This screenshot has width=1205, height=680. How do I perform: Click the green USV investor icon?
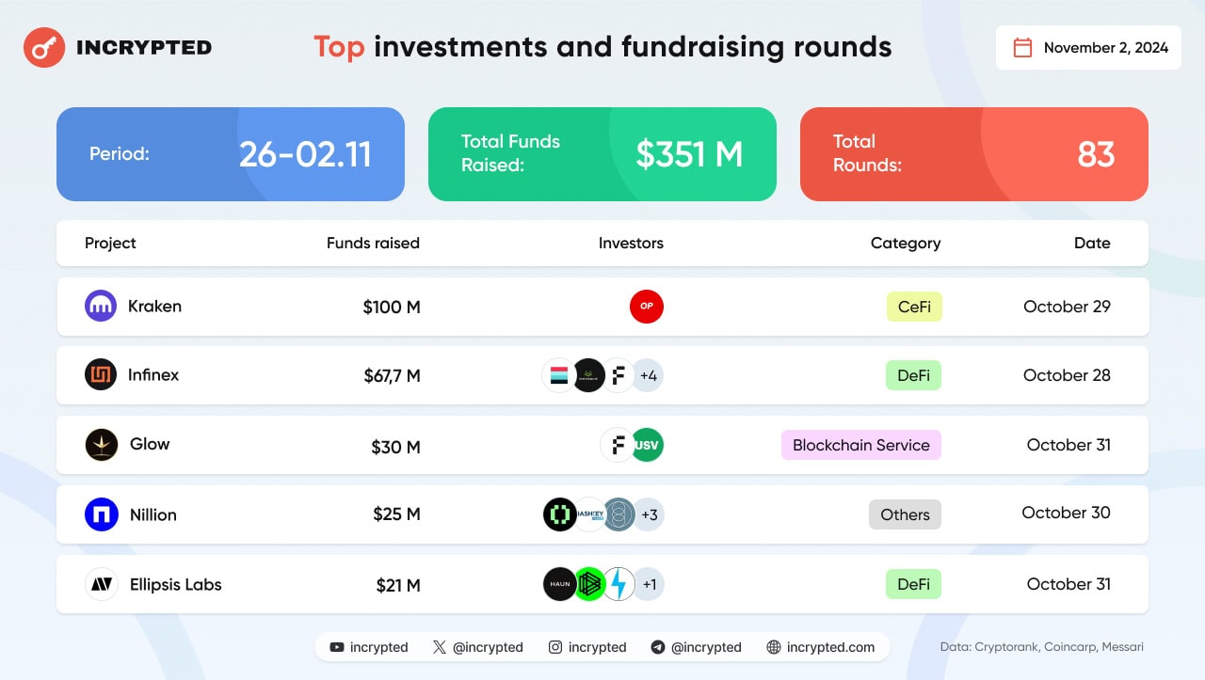647,445
